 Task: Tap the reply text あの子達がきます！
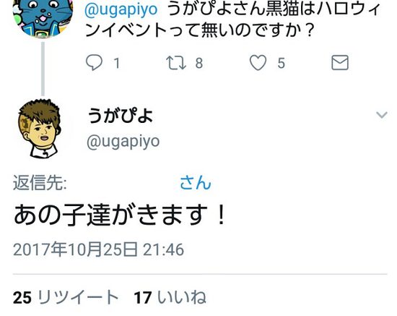(x=120, y=215)
